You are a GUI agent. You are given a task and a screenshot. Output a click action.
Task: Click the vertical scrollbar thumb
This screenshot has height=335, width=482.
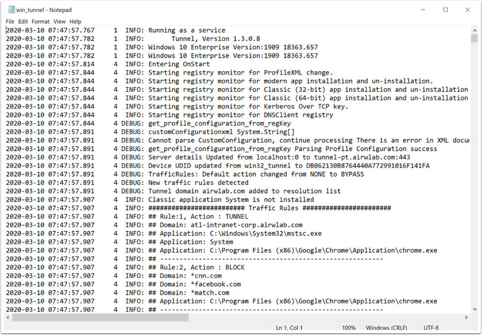(x=474, y=39)
